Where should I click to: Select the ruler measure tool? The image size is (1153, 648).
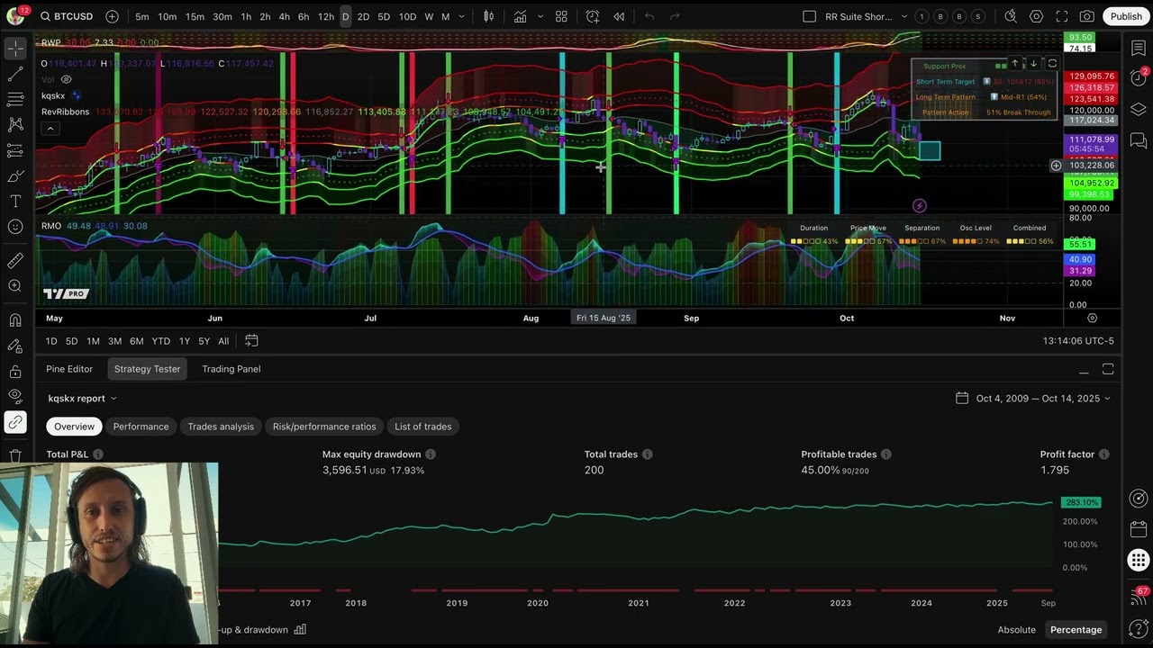(15, 260)
